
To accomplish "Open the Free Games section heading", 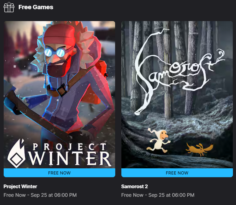I will tap(36, 7).
